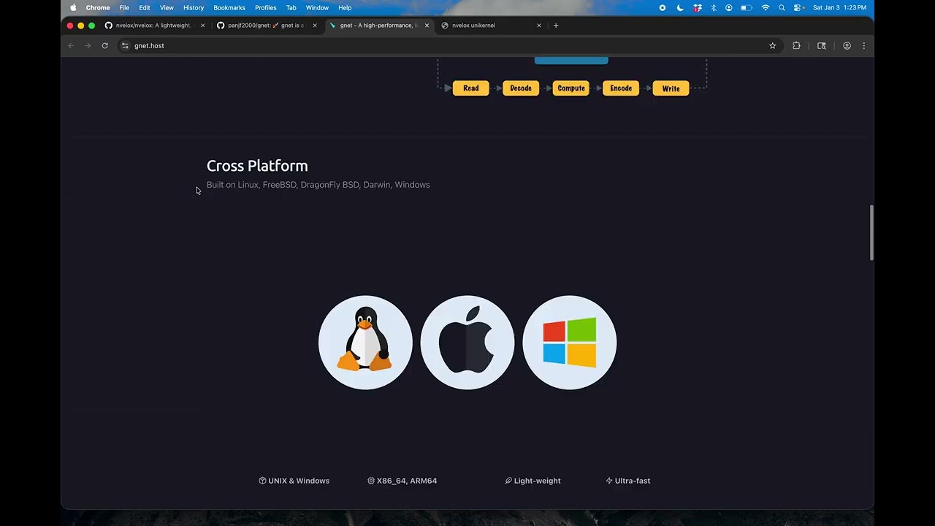The image size is (935, 526).
Task: Open the Chrome application menu
Action: click(x=98, y=7)
